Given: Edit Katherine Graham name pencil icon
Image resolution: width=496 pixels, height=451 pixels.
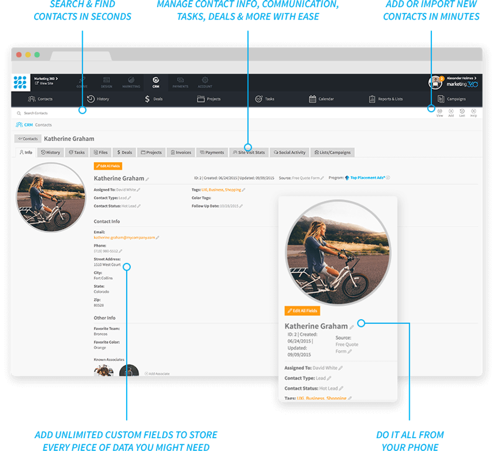Looking at the screenshot, I should (x=147, y=179).
